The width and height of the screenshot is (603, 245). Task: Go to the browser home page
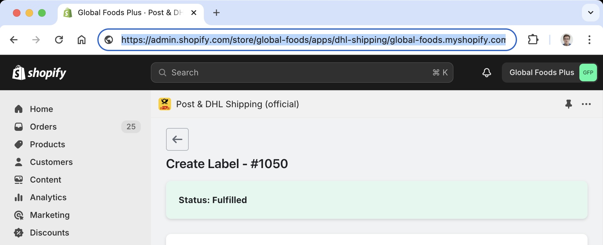(x=82, y=40)
